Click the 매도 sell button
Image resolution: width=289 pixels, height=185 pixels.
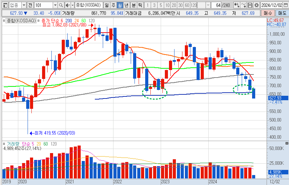282,13
